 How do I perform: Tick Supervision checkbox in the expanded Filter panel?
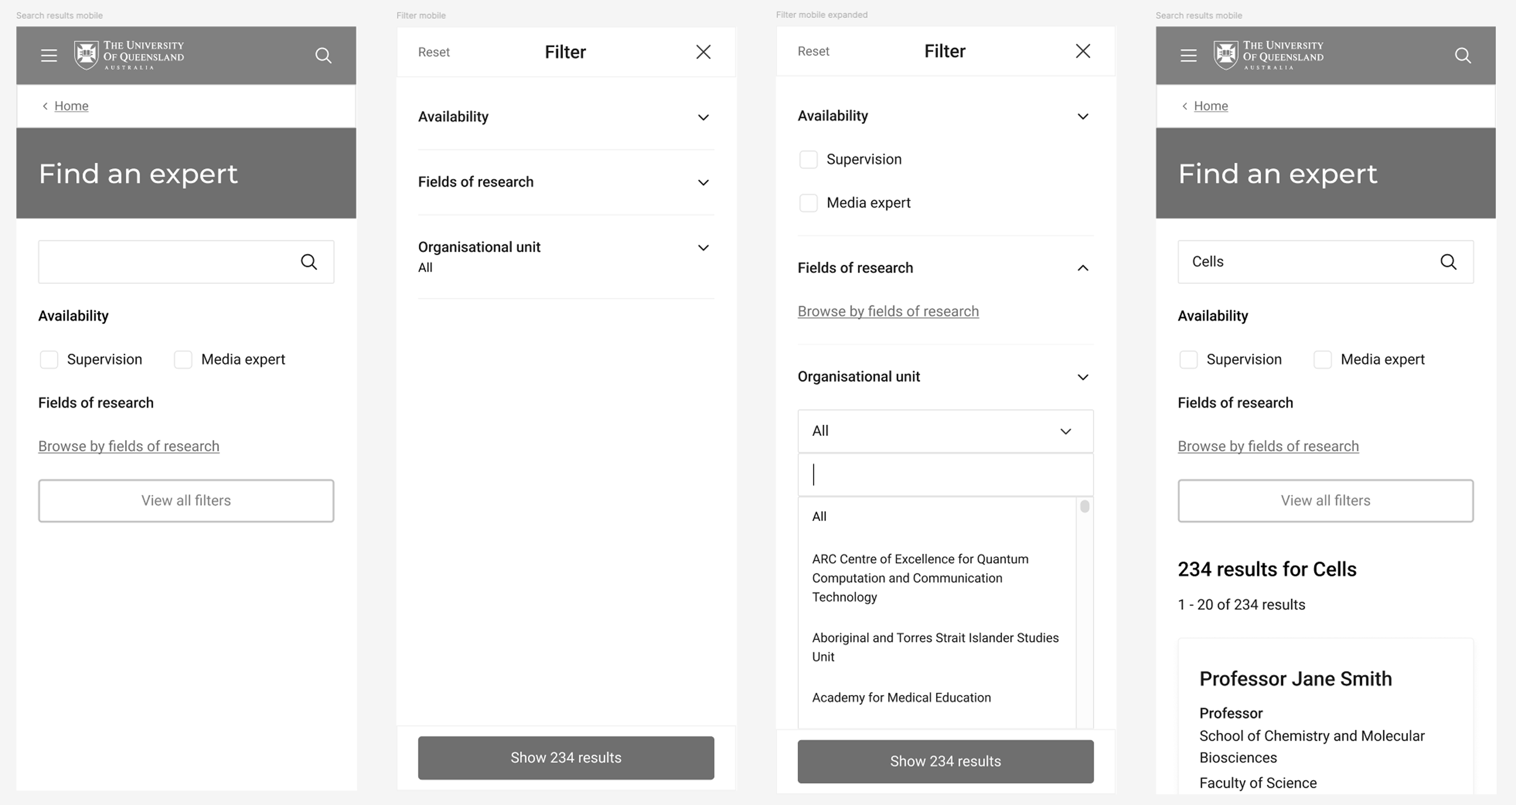pos(809,159)
